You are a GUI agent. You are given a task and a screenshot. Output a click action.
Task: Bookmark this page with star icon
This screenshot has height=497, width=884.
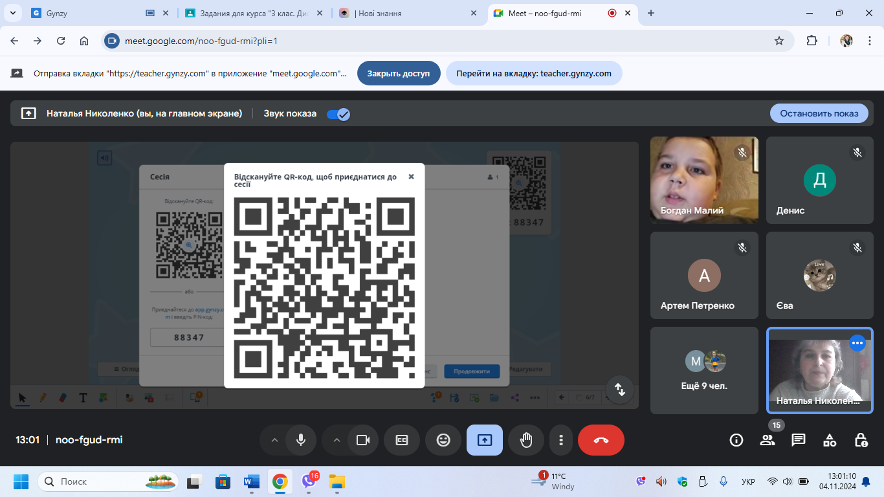point(779,41)
